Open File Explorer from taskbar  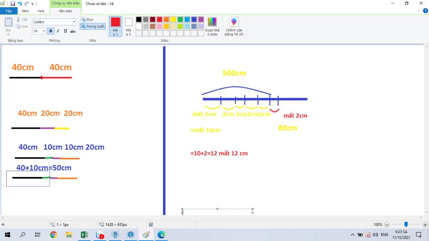(x=69, y=235)
